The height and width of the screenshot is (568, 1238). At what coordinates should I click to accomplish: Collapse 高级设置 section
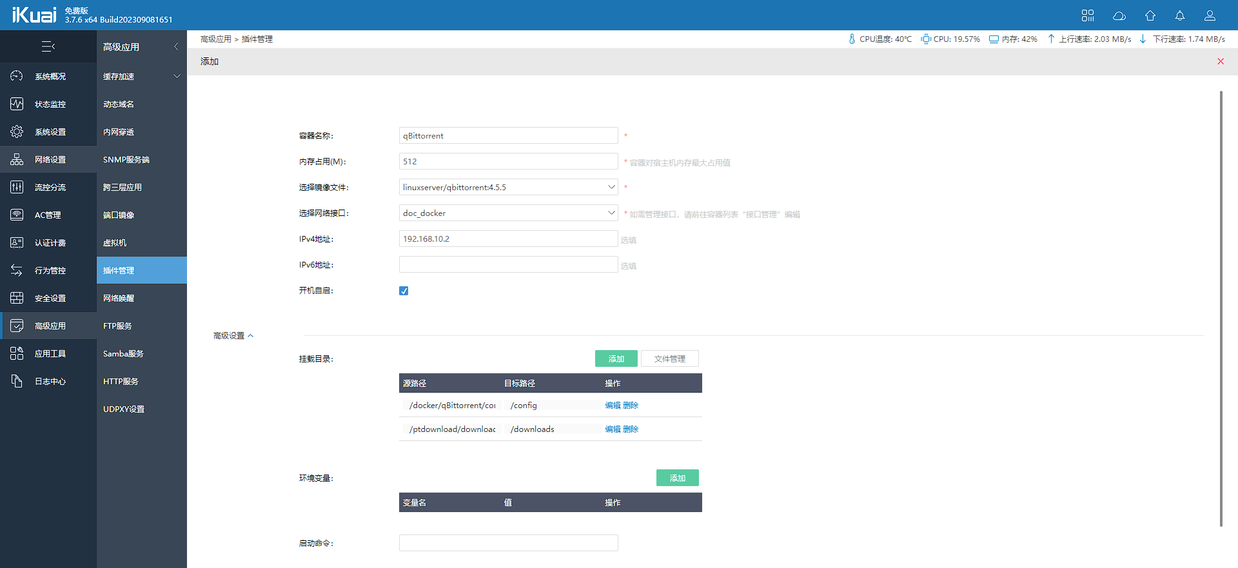point(233,336)
